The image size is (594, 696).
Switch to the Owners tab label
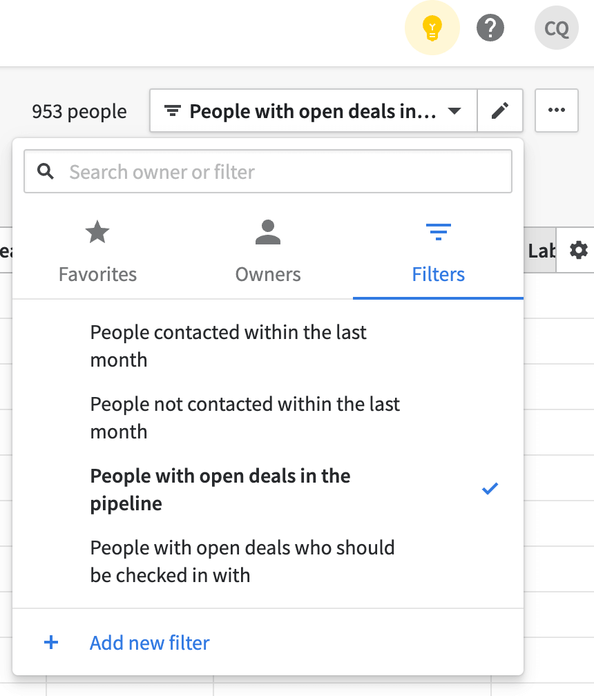tap(268, 274)
